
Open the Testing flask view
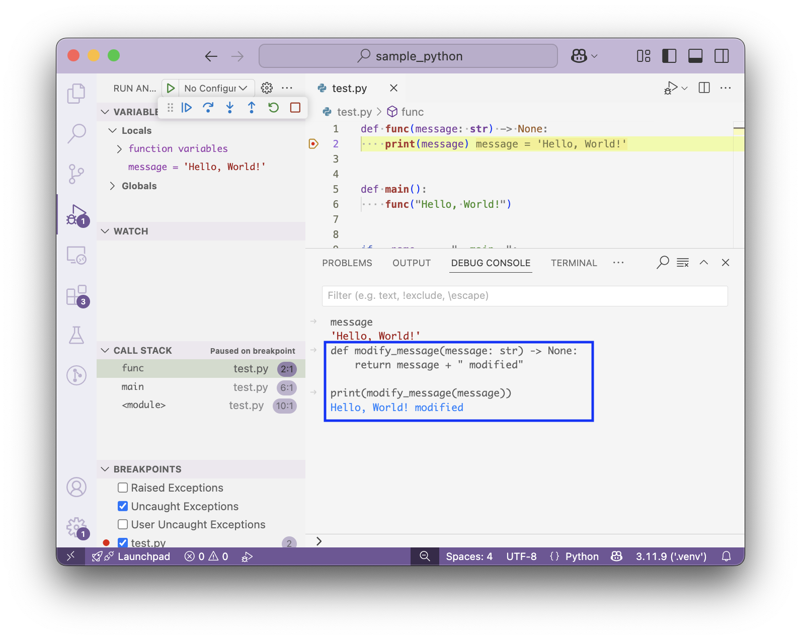(x=76, y=335)
